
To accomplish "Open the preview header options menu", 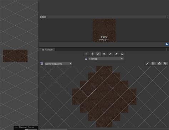I will (x=168, y=17).
